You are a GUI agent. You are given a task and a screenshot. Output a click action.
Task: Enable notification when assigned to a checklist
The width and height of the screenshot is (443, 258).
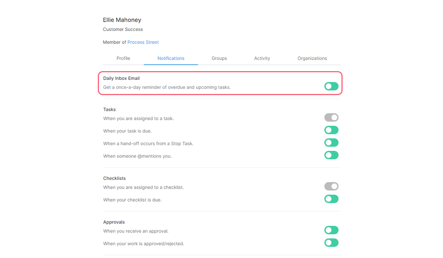331,186
